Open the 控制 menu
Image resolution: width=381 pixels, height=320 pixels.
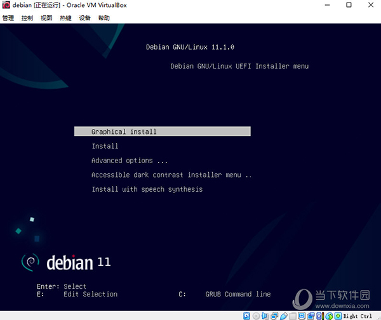click(x=27, y=18)
